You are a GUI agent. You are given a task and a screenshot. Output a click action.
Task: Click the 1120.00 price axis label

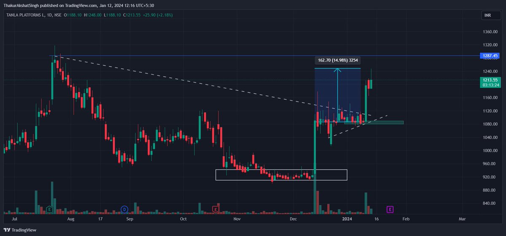tap(490, 111)
